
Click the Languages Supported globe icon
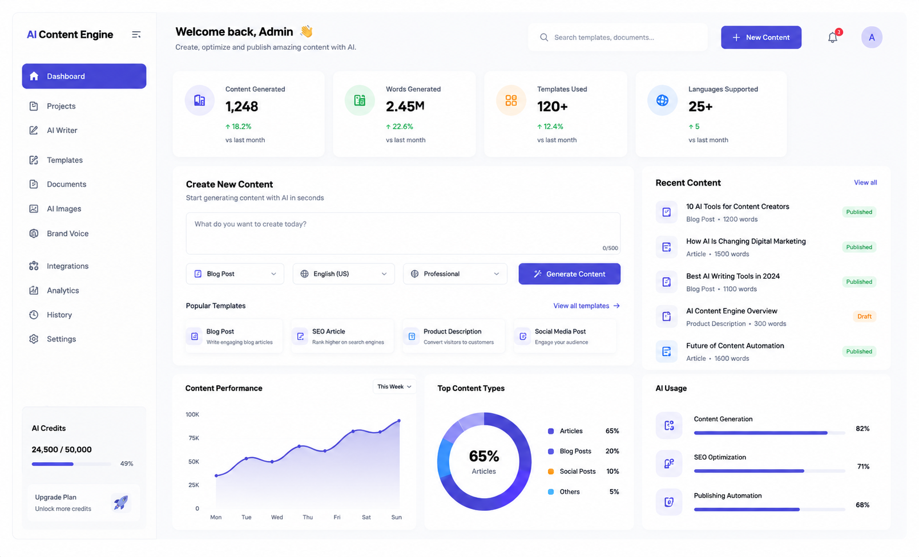click(x=662, y=100)
